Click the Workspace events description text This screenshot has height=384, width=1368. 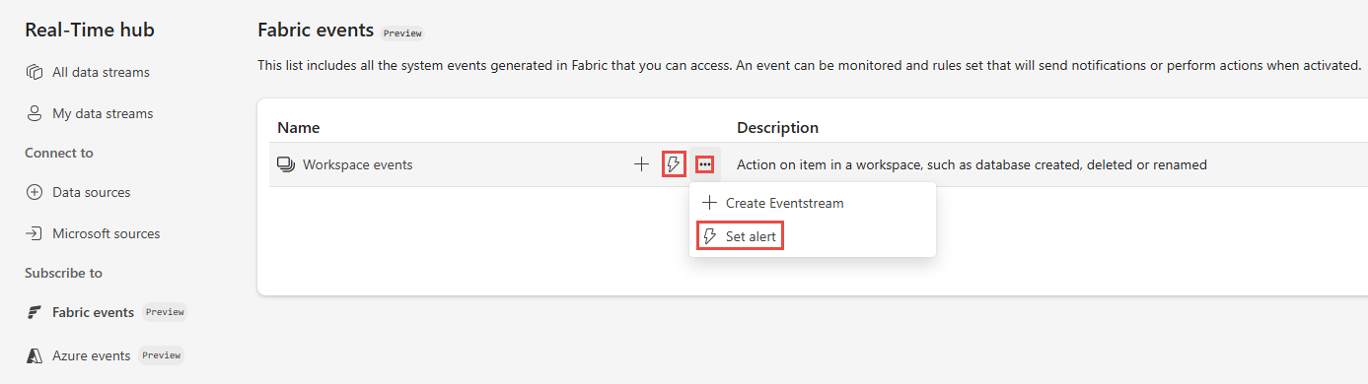(972, 164)
